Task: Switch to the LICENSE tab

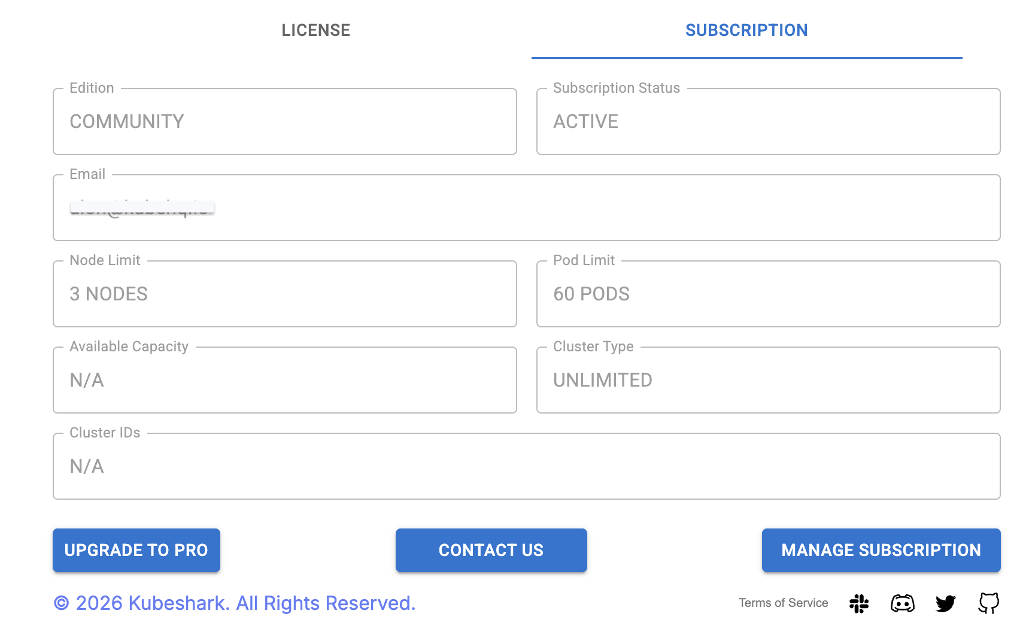Action: point(316,30)
